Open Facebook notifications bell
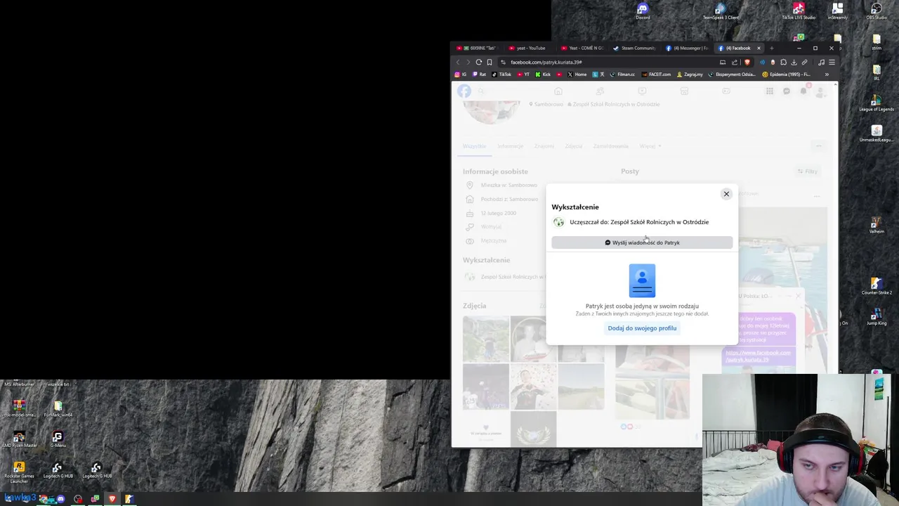Viewport: 899px width, 506px height. pyautogui.click(x=803, y=91)
